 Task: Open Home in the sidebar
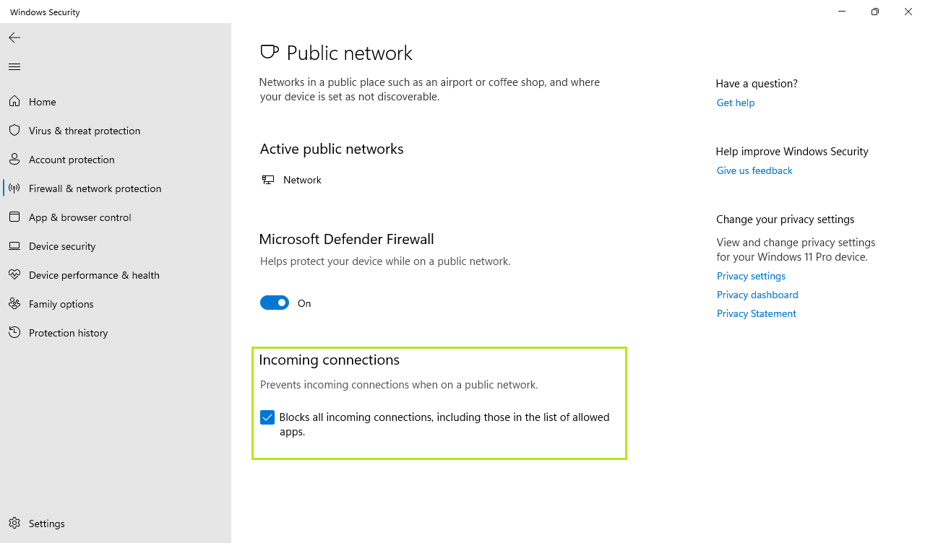click(43, 102)
